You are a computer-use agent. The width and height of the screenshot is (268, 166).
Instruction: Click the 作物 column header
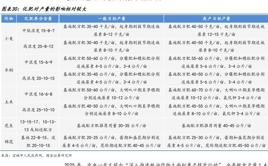point(9,19)
